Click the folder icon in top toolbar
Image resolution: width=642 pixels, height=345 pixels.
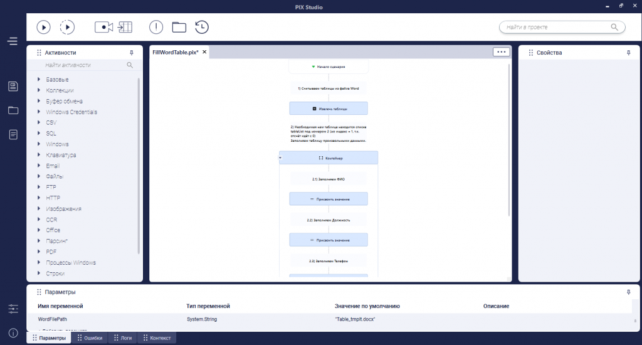click(179, 27)
